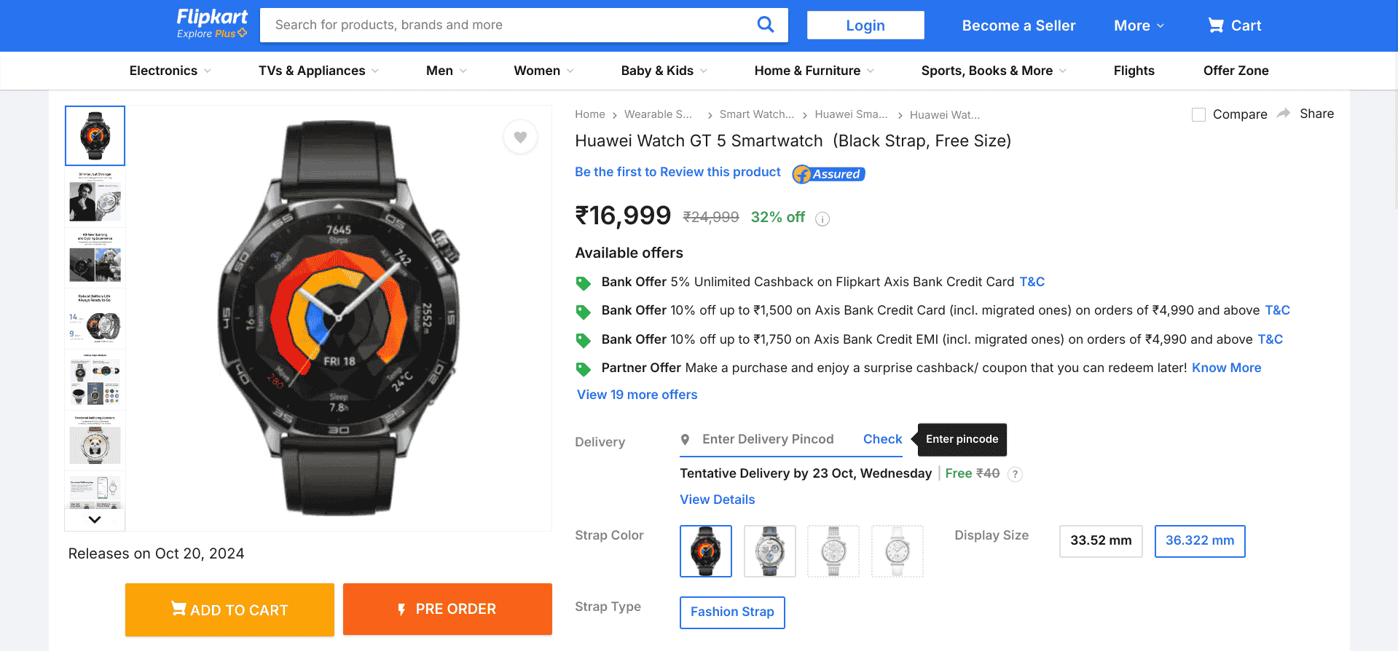Click the Flipkart Assured badge
The image size is (1398, 651).
pos(829,174)
